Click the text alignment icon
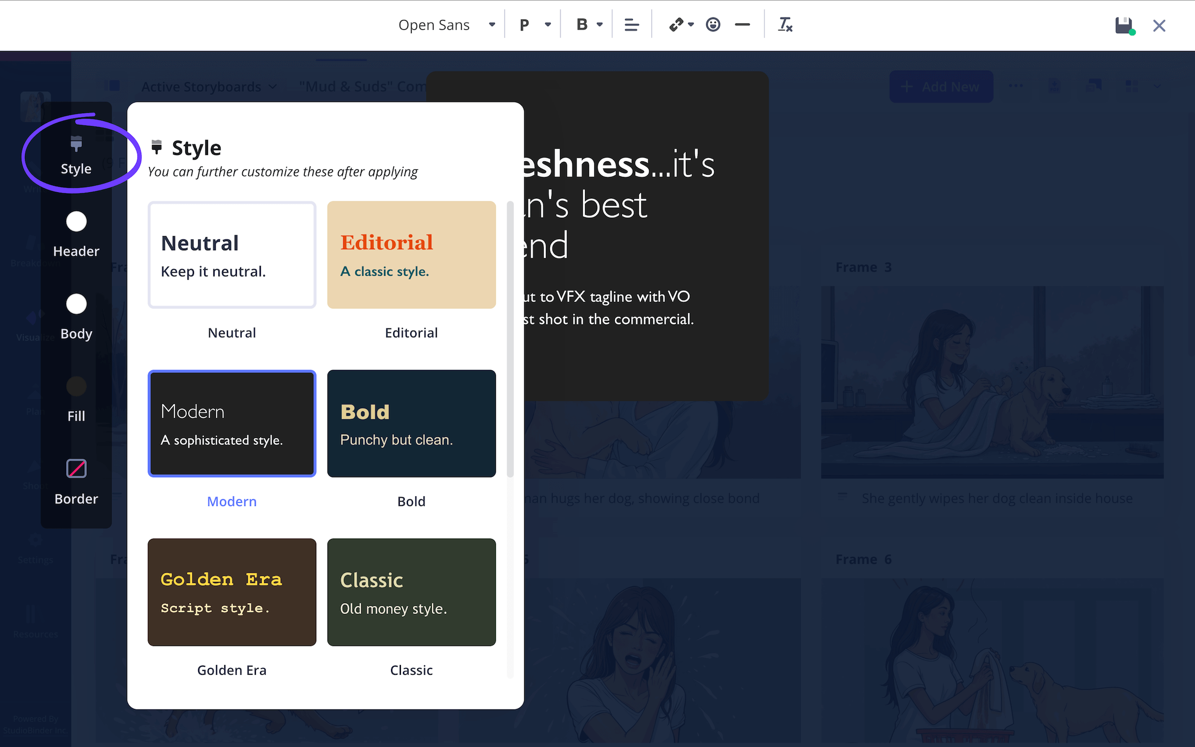Image resolution: width=1195 pixels, height=747 pixels. tap(631, 25)
